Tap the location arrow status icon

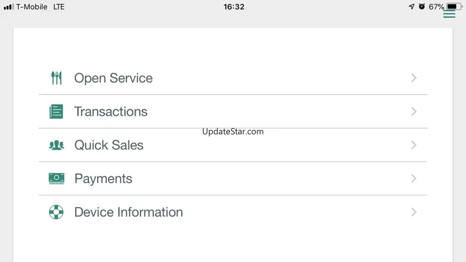click(x=411, y=7)
